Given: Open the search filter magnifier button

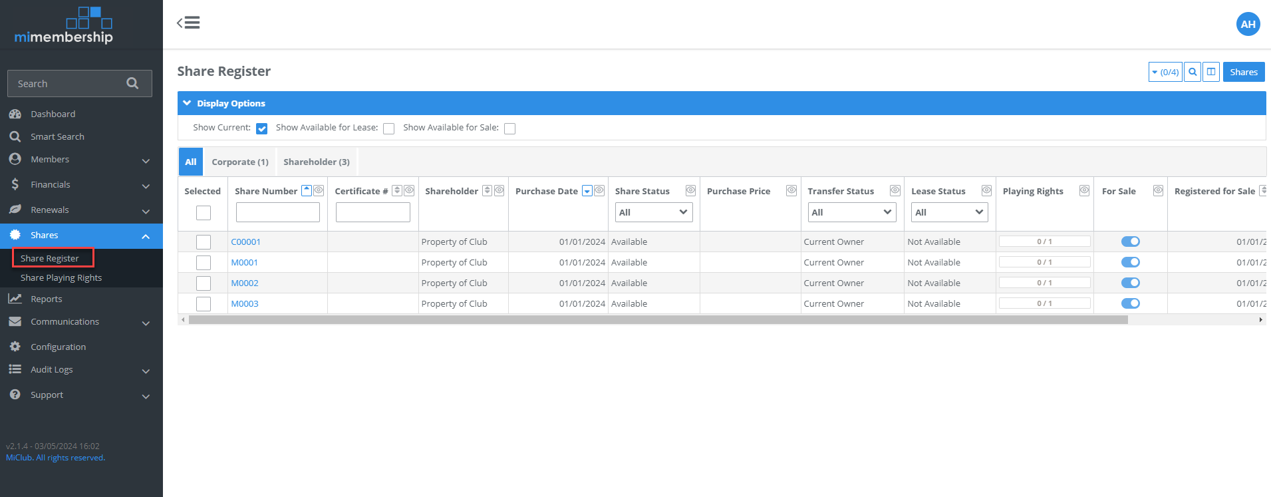Looking at the screenshot, I should tap(1193, 72).
